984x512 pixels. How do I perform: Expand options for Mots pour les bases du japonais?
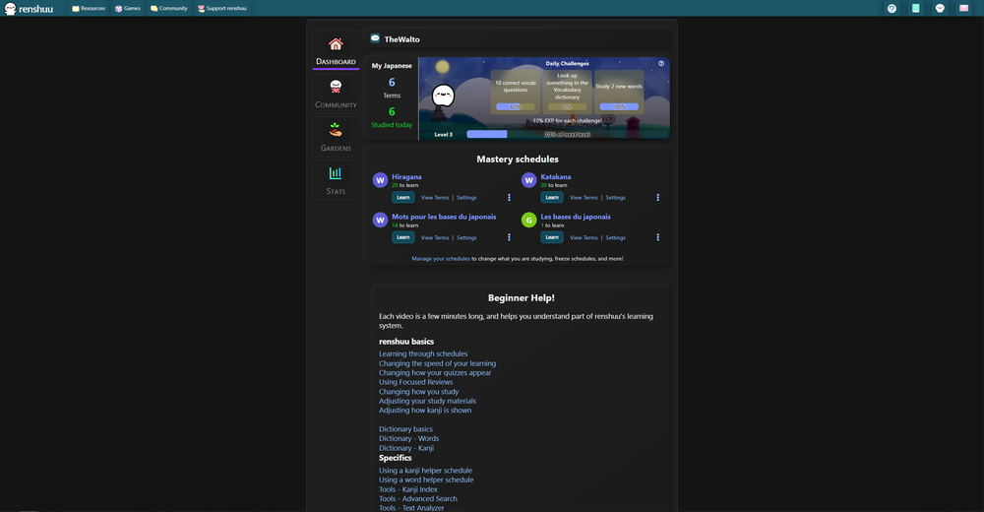509,237
